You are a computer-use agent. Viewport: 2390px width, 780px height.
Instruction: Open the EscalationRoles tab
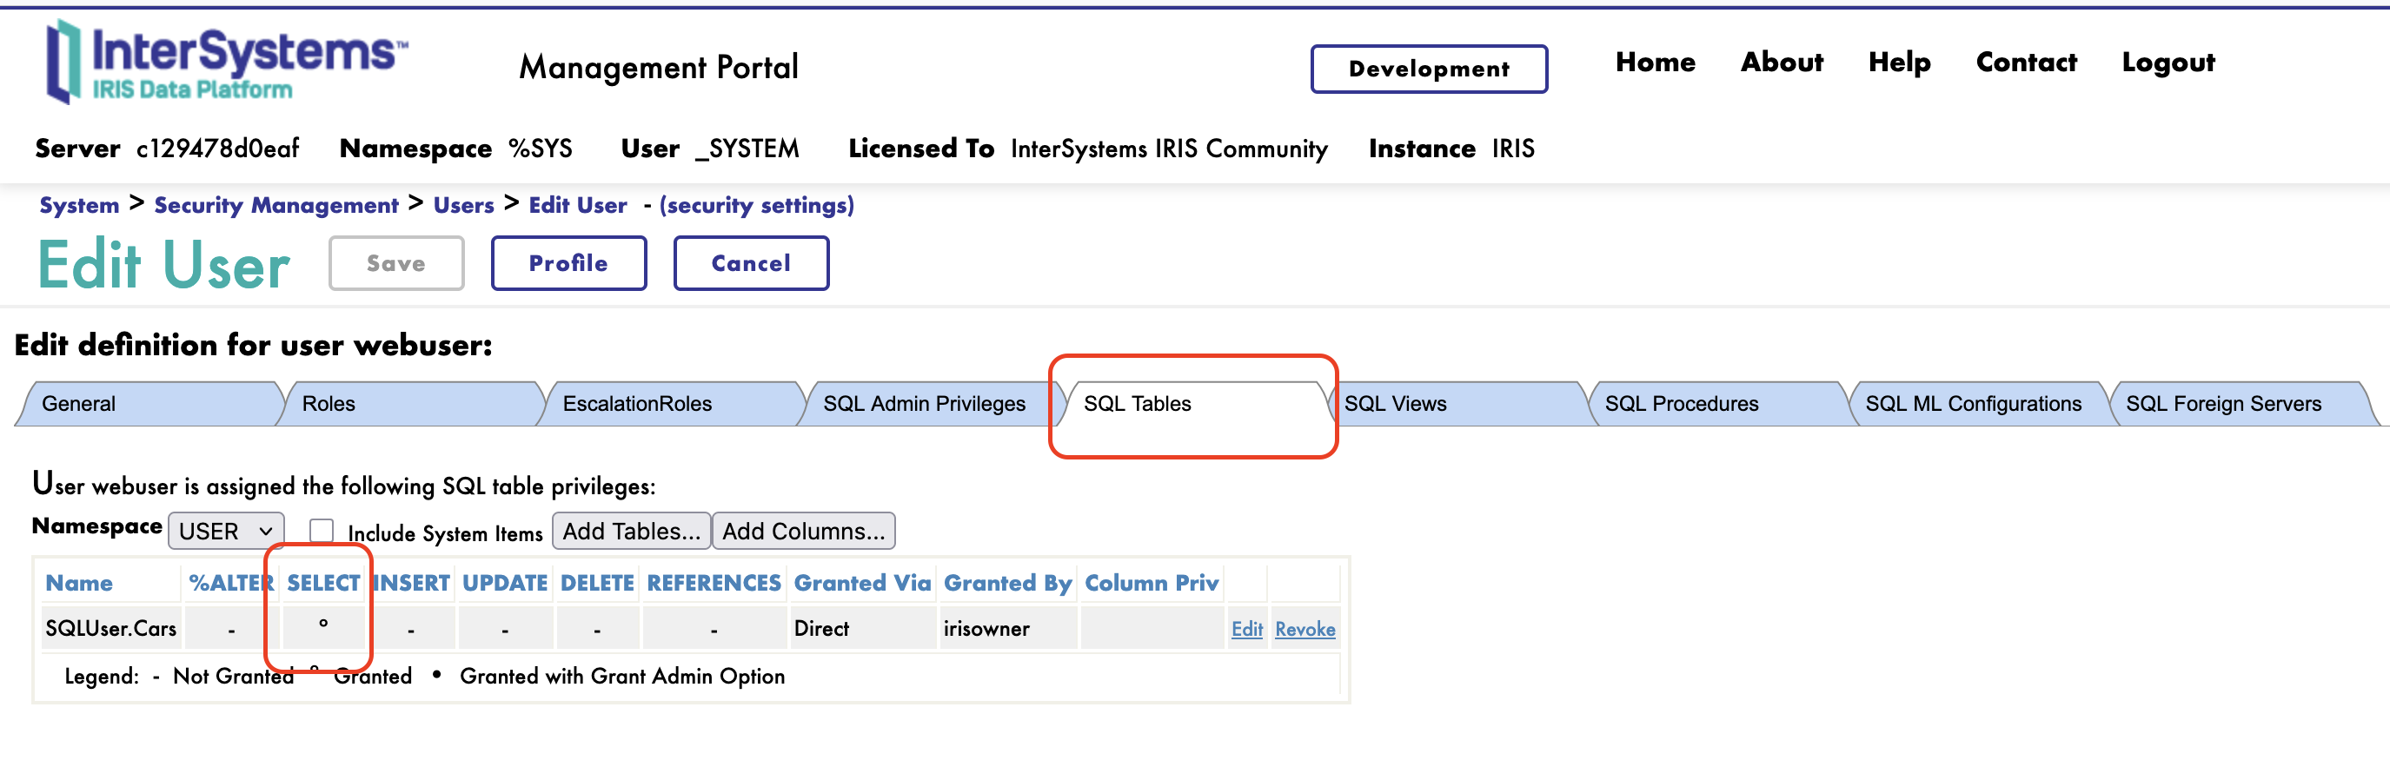(x=636, y=405)
